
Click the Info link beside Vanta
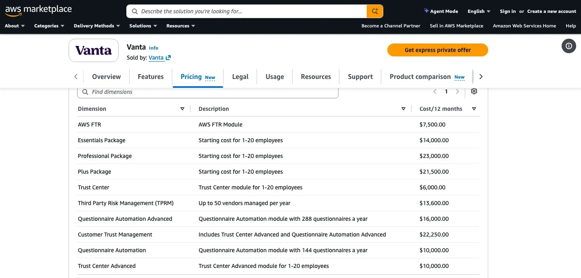point(153,48)
